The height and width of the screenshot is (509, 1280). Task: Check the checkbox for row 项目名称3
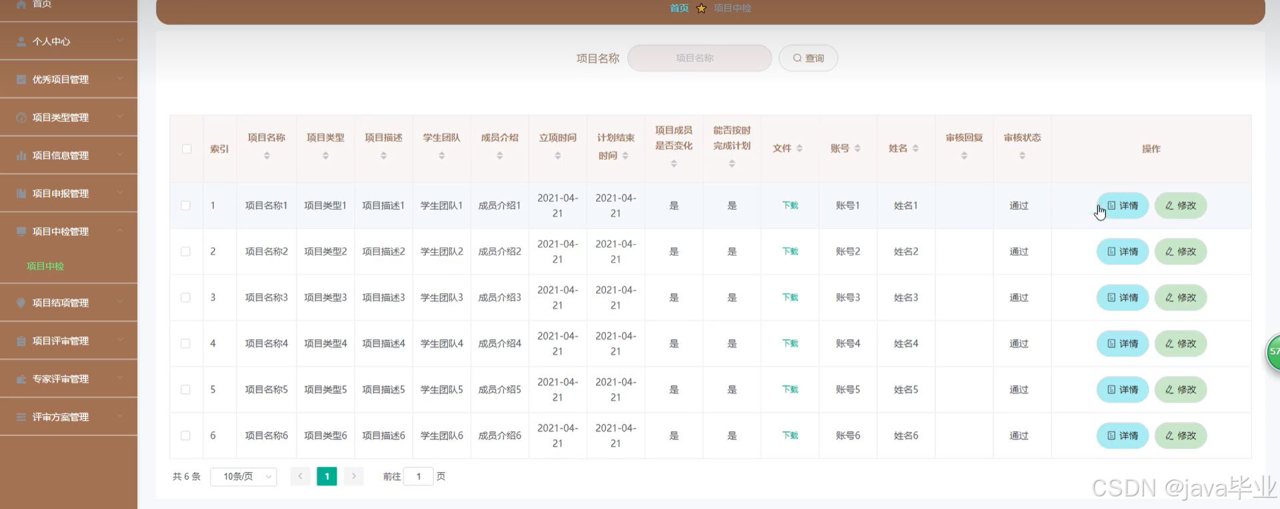pyautogui.click(x=185, y=297)
